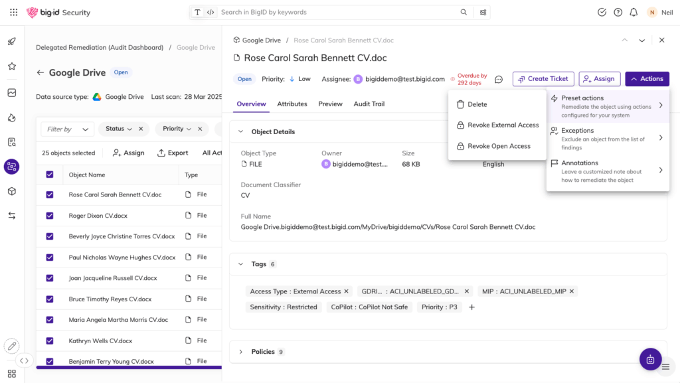Open advanced search filters icon

coord(483,12)
